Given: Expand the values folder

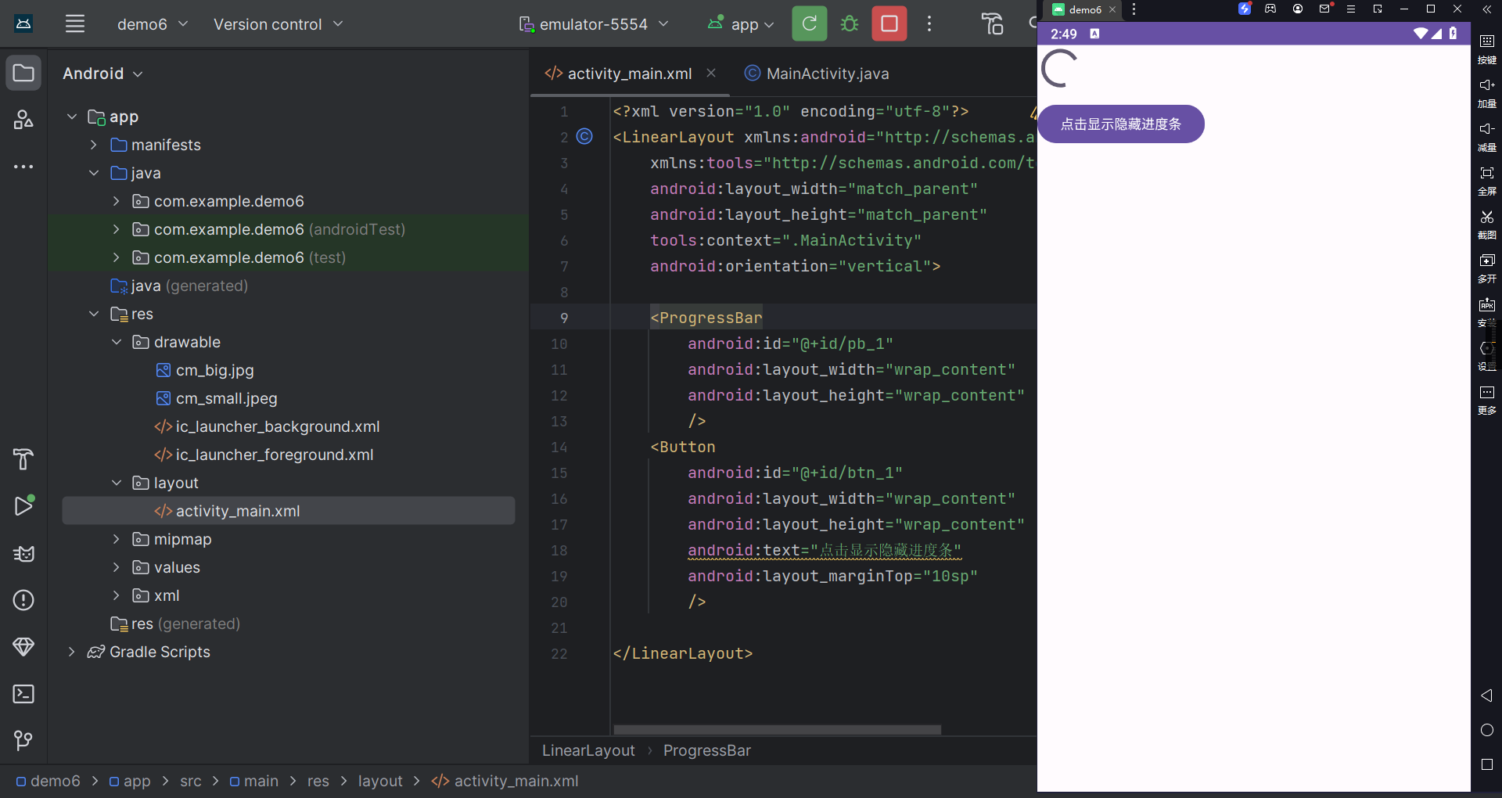Looking at the screenshot, I should 116,567.
